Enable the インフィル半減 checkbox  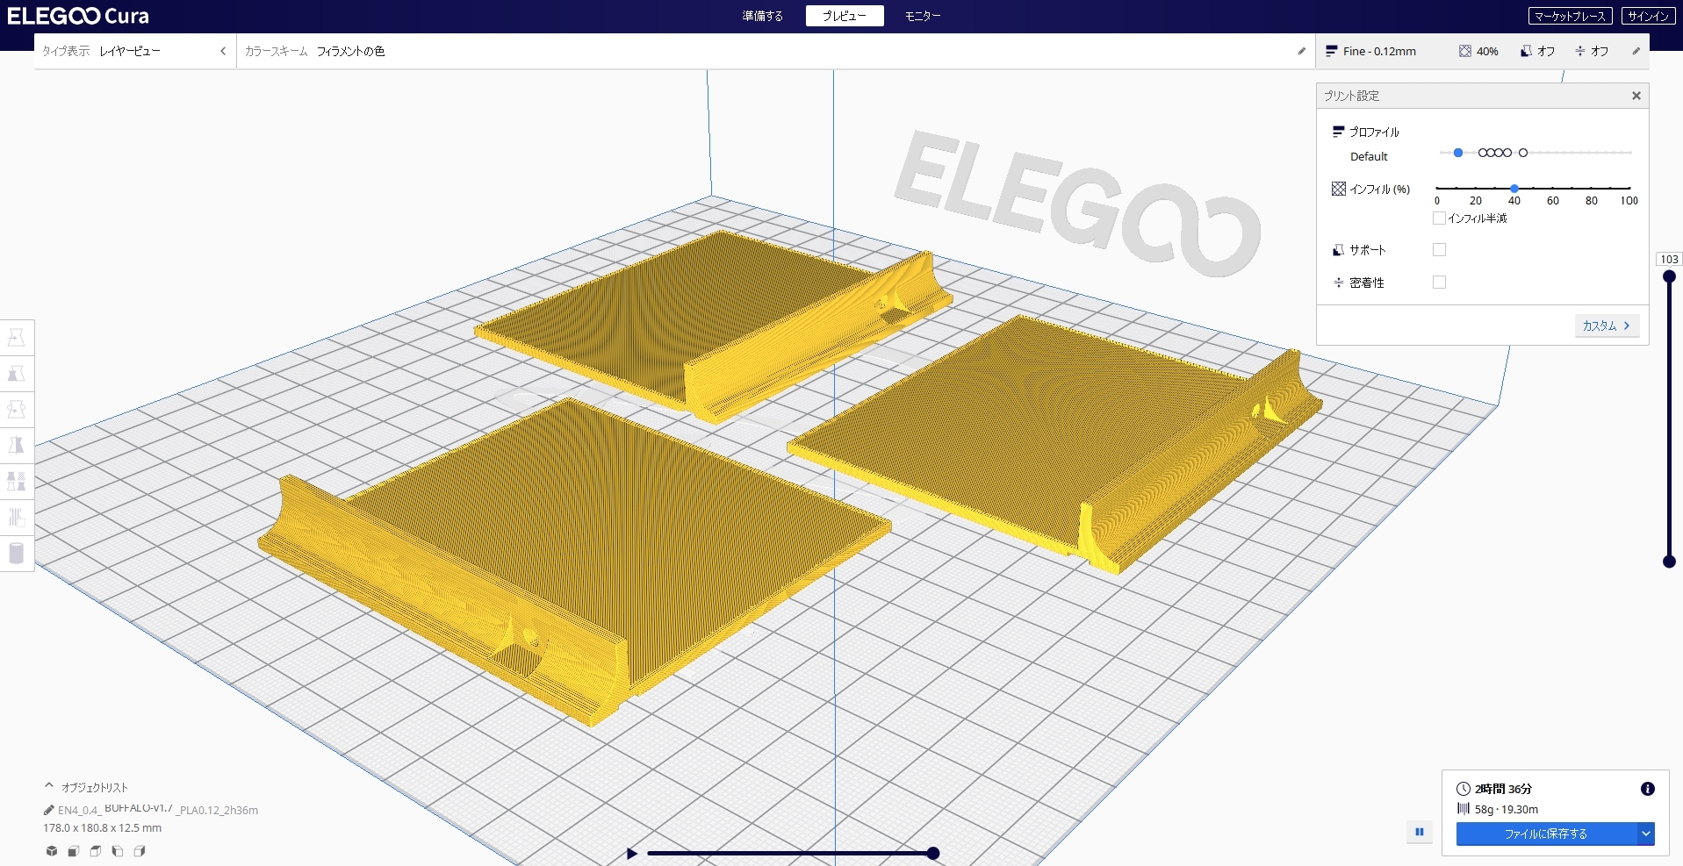[1439, 218]
